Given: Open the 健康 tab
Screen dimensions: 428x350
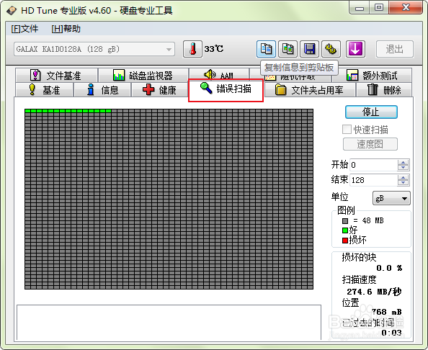Looking at the screenshot, I should point(159,90).
